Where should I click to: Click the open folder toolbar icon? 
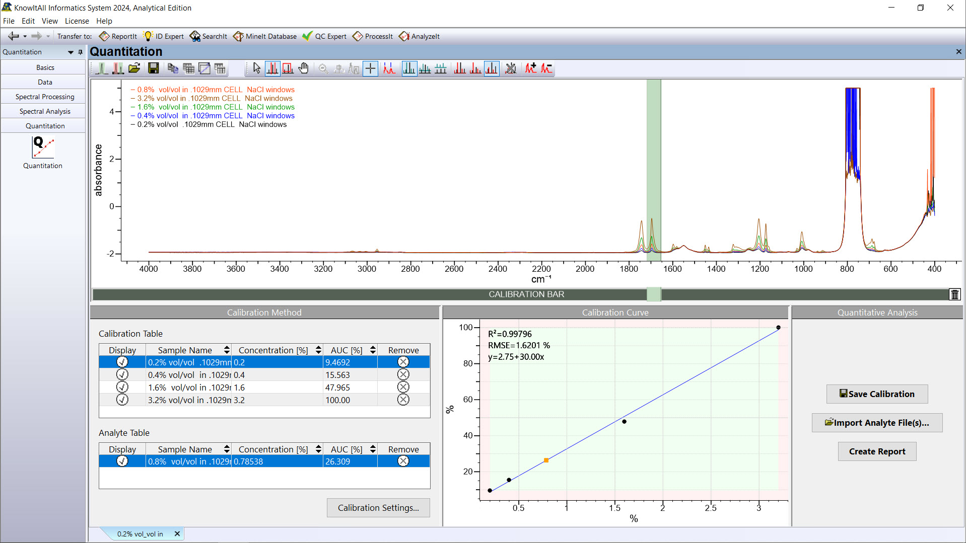[134, 68]
